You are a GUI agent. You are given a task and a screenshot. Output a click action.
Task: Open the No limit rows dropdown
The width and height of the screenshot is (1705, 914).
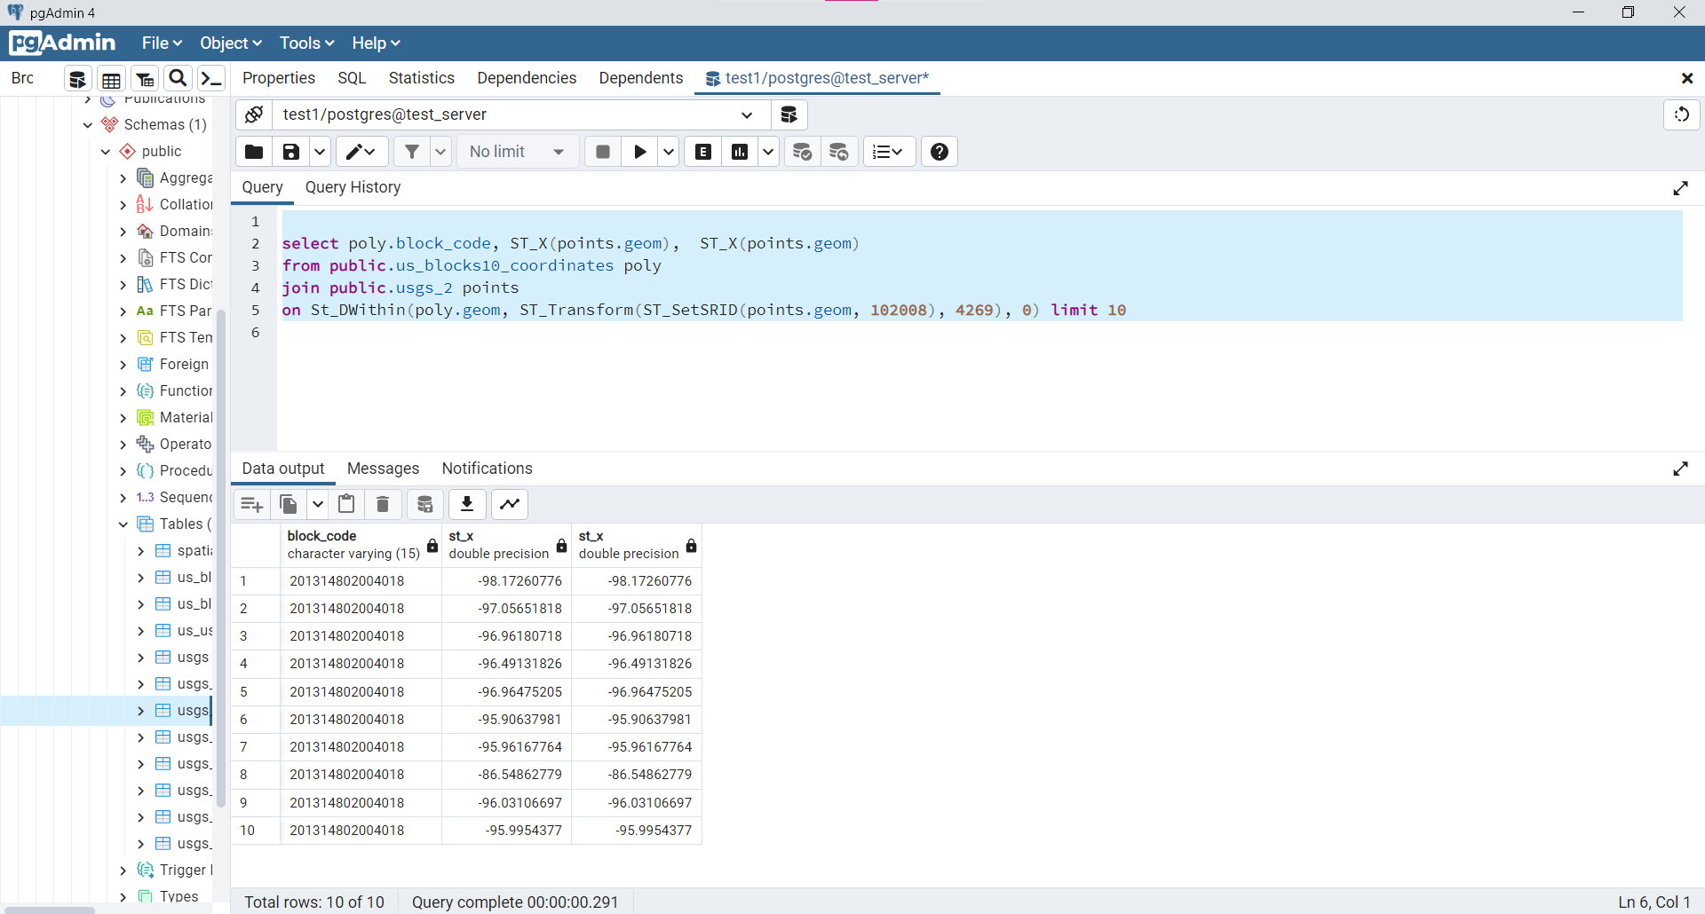519,152
